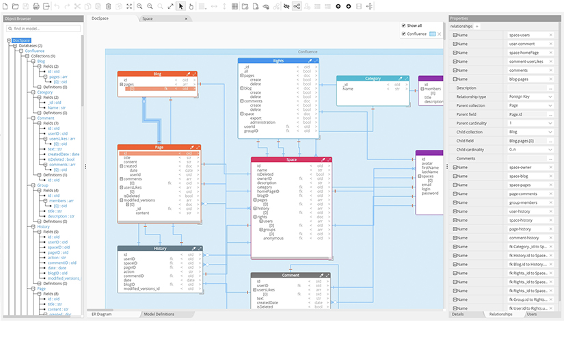Fit the diagram to the screen
564x359 pixels.
pyautogui.click(x=129, y=6)
